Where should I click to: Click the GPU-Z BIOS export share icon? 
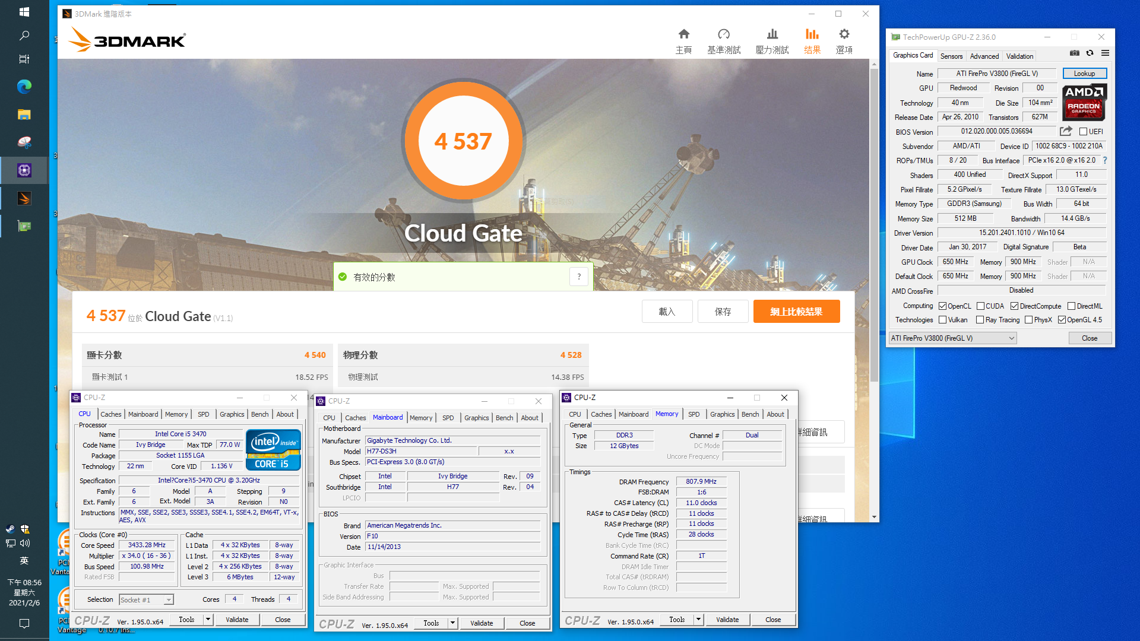(x=1066, y=131)
